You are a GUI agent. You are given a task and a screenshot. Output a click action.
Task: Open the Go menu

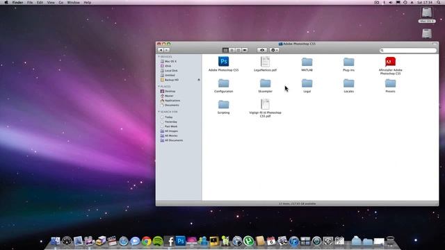coord(61,2)
